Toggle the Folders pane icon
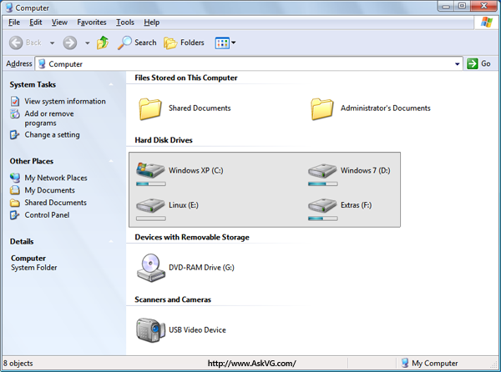This screenshot has width=501, height=372. tap(170, 43)
